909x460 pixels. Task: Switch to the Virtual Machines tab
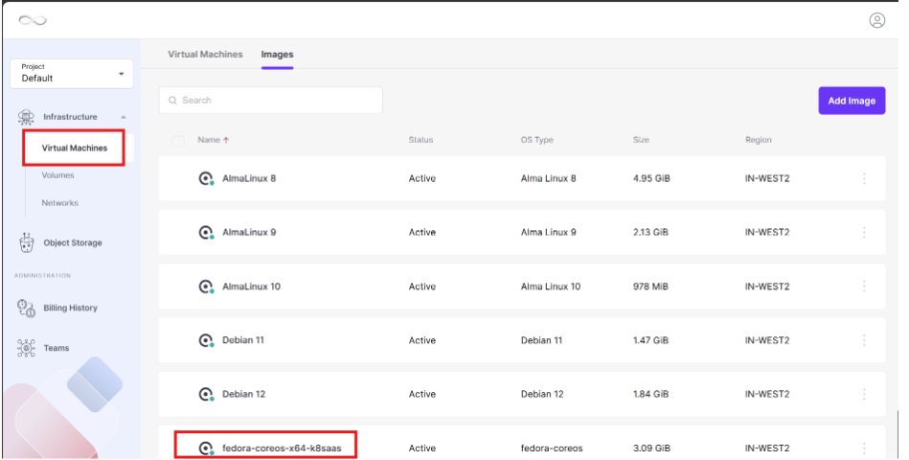coord(205,55)
